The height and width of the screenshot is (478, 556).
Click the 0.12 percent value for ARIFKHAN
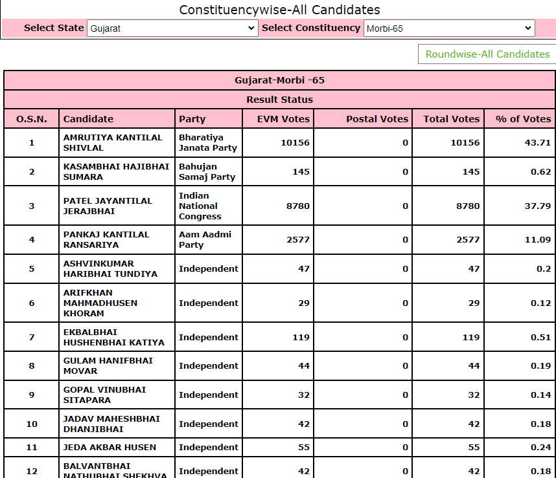[540, 303]
